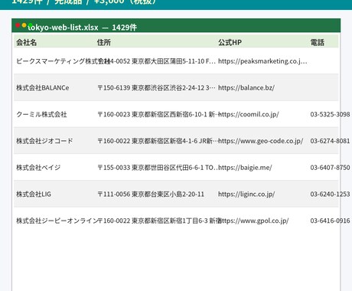The image size is (352, 291).
Task: Select address 〒160-0022 東京都新宿区新宿4-1-6 JR新
Action: (157, 141)
